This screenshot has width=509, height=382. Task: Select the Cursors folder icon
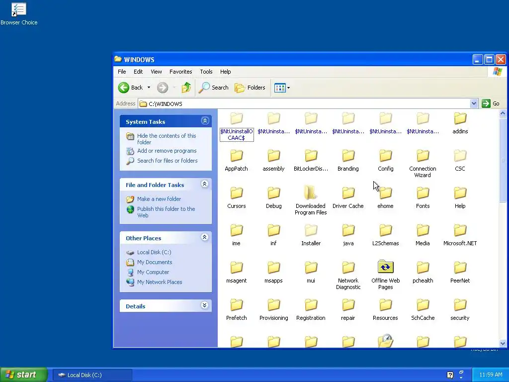tap(236, 193)
